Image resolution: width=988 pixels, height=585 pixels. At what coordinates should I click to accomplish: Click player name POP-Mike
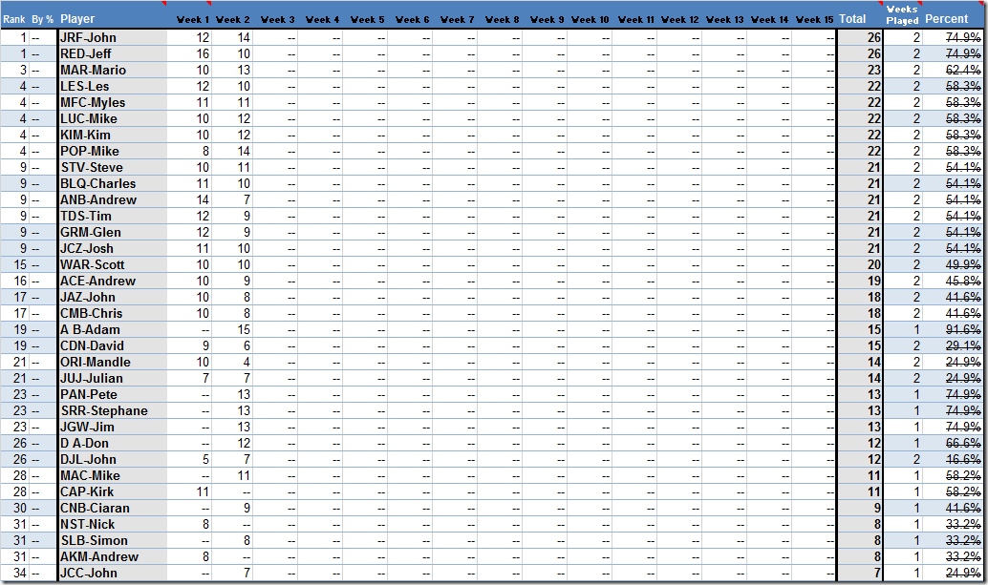click(90, 152)
